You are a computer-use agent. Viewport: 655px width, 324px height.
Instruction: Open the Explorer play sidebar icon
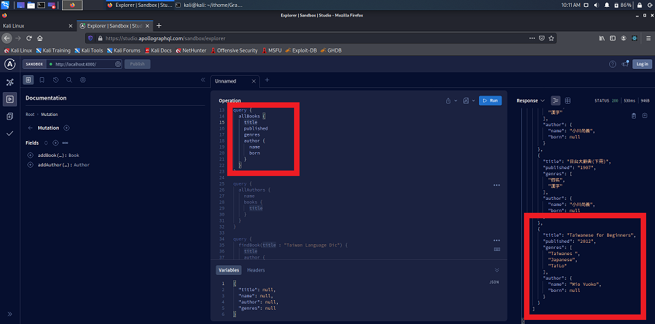pyautogui.click(x=10, y=99)
